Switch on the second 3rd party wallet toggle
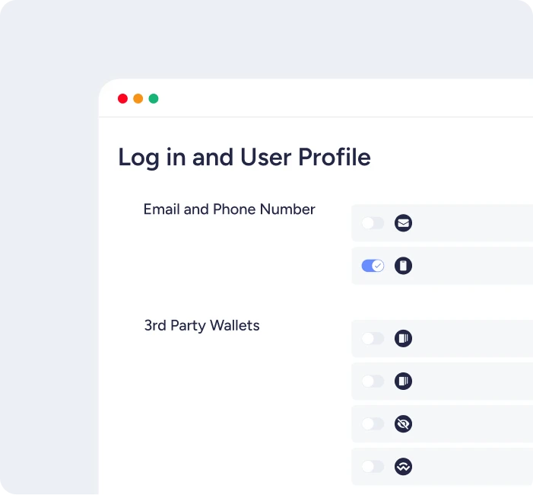The image size is (533, 495). pyautogui.click(x=373, y=381)
